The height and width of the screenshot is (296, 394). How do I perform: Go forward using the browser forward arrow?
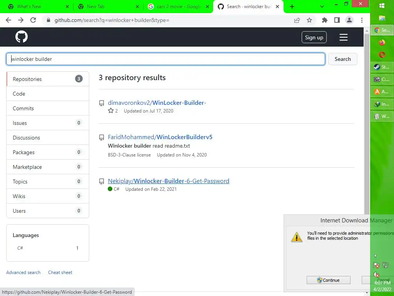tap(21, 20)
